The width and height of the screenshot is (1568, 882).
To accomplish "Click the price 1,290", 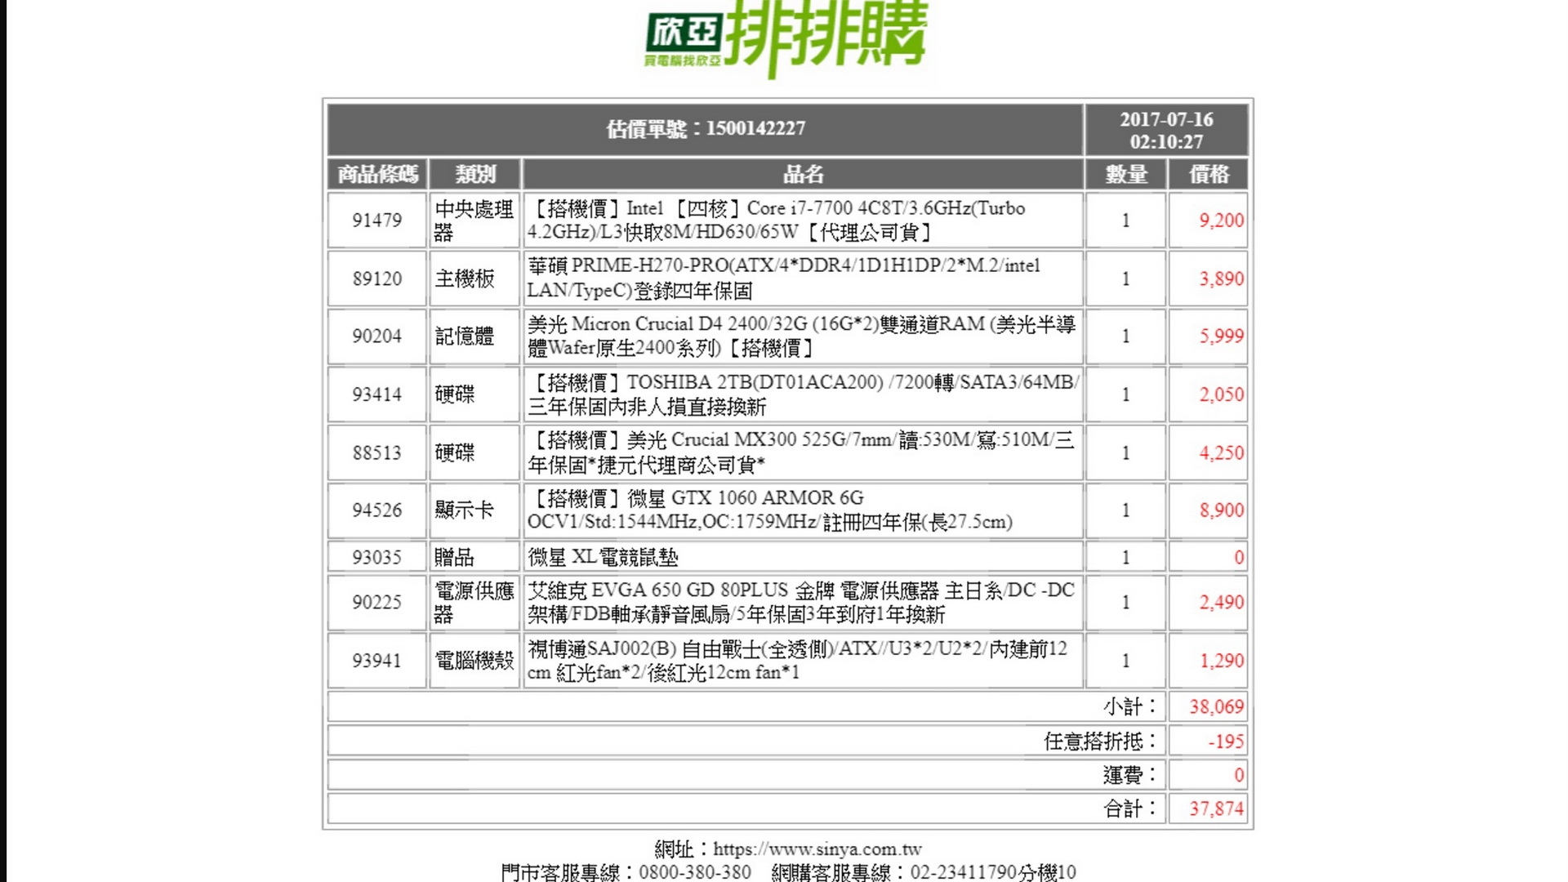I will [x=1221, y=661].
